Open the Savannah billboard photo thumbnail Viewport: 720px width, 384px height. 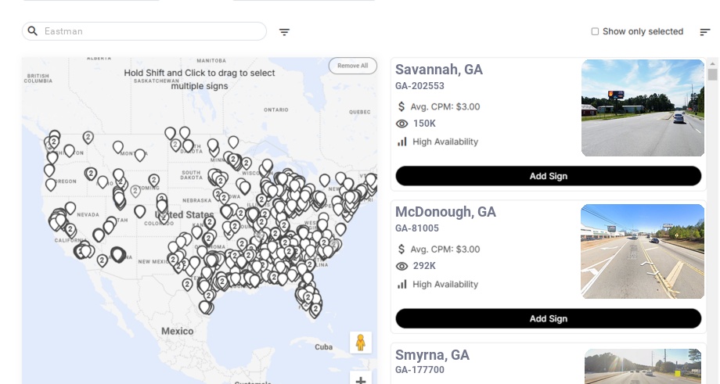643,108
